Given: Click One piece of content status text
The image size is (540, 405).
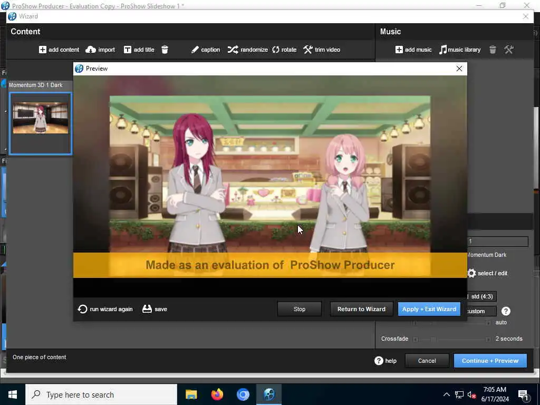Looking at the screenshot, I should 39,357.
